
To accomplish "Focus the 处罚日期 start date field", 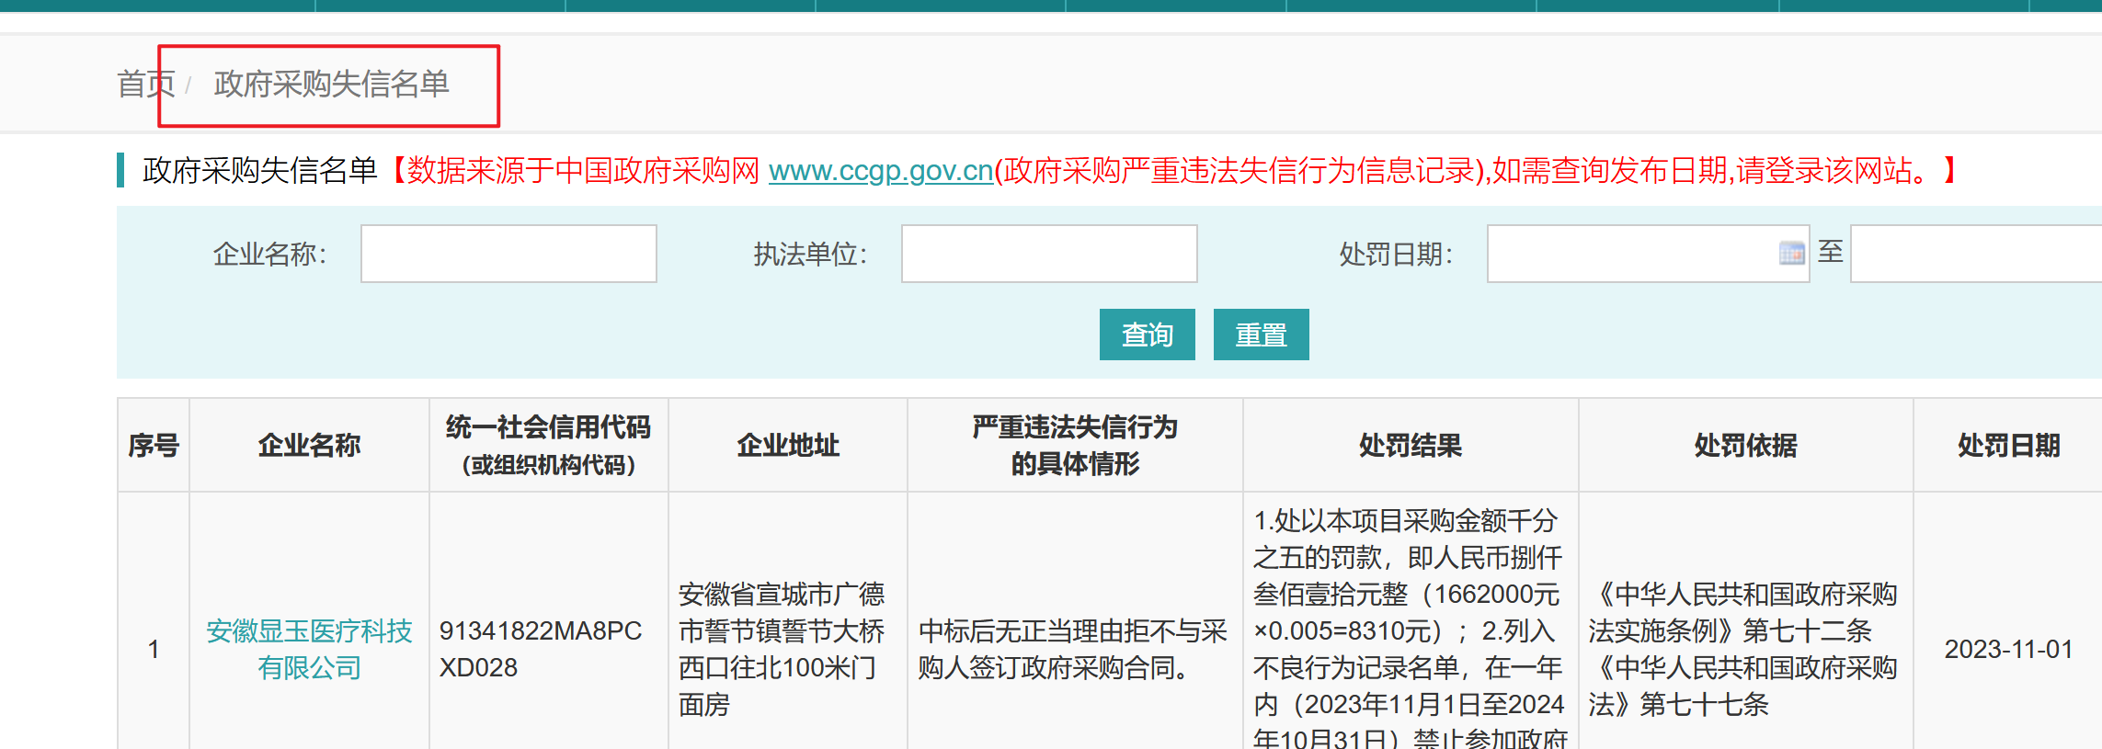I will [1648, 254].
